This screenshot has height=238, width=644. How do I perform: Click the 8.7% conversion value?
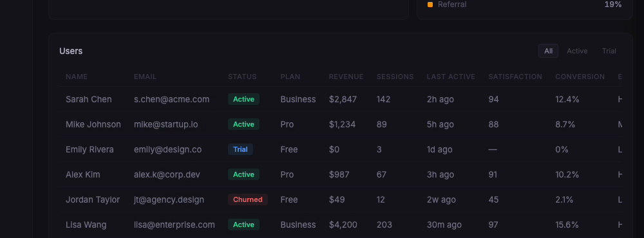(x=565, y=124)
